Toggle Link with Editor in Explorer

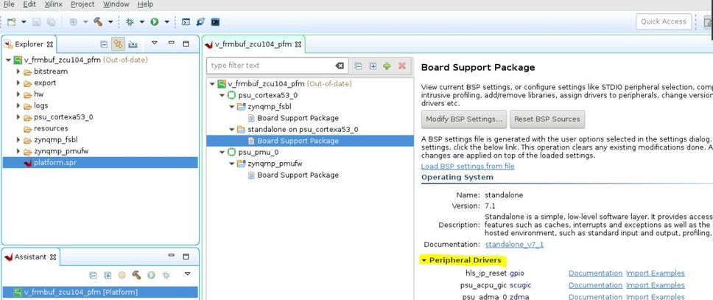pyautogui.click(x=119, y=44)
